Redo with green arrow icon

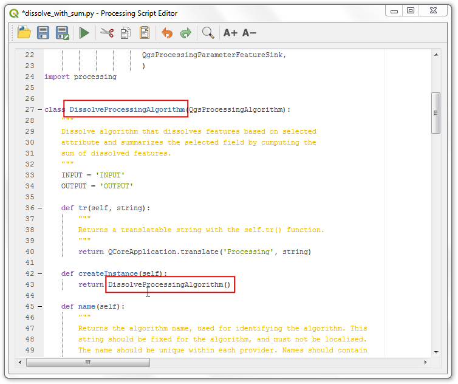(x=186, y=33)
